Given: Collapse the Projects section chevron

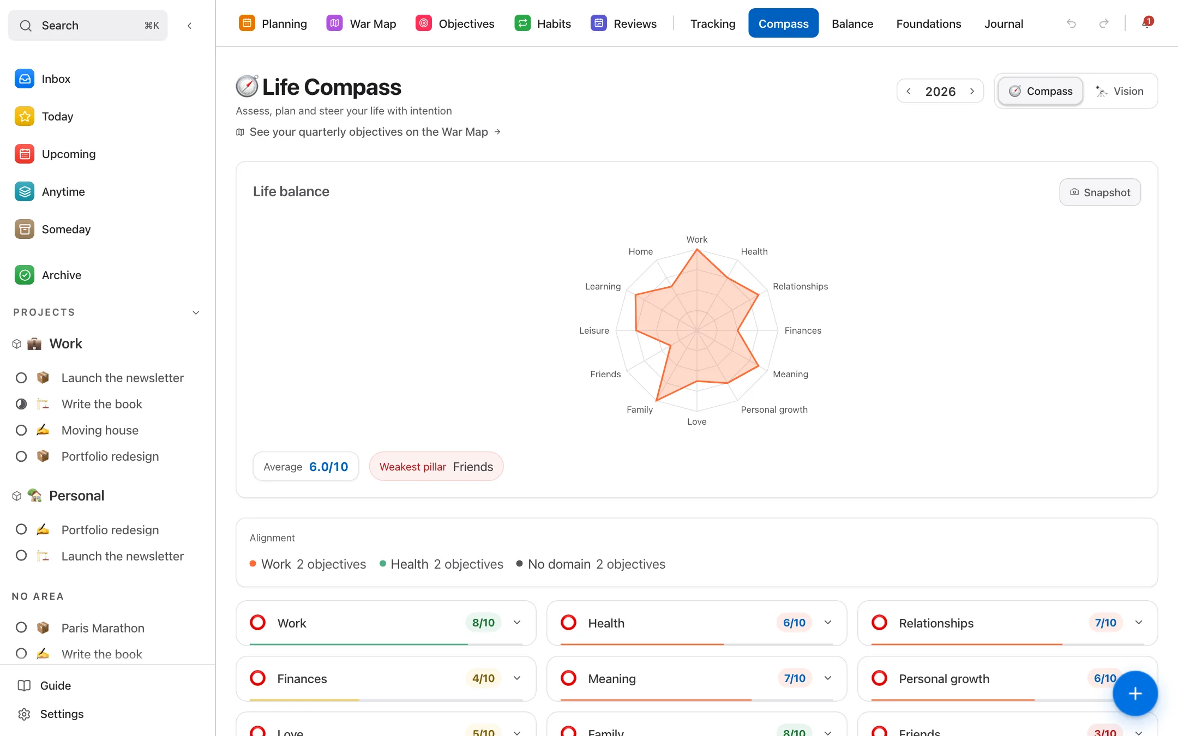Looking at the screenshot, I should [196, 312].
